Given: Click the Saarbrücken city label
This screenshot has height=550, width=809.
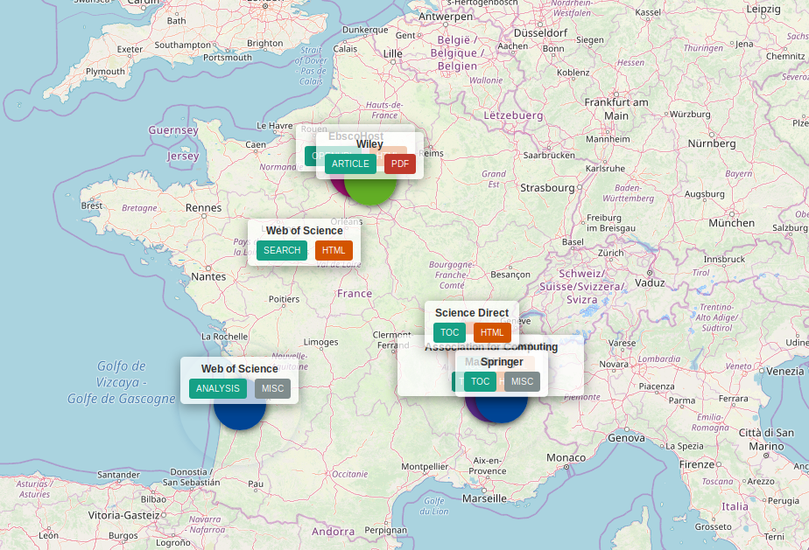Looking at the screenshot, I should pos(548,155).
